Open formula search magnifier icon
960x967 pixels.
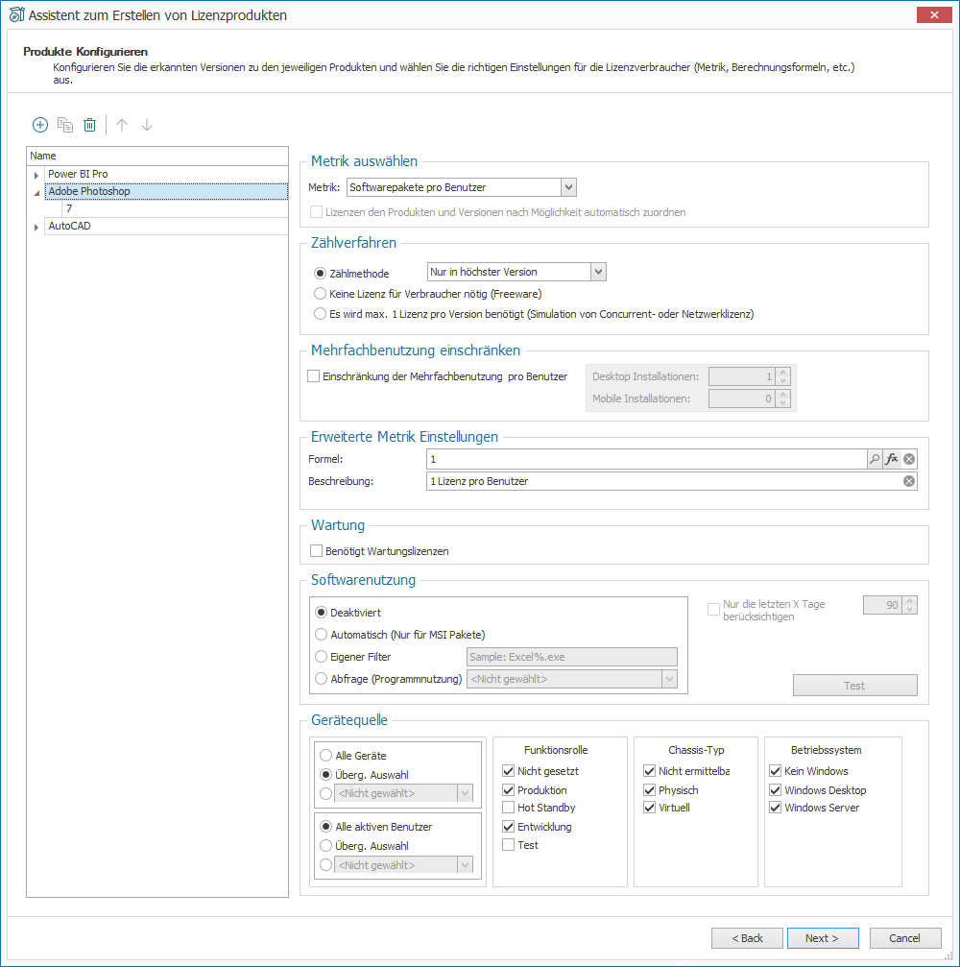click(875, 459)
